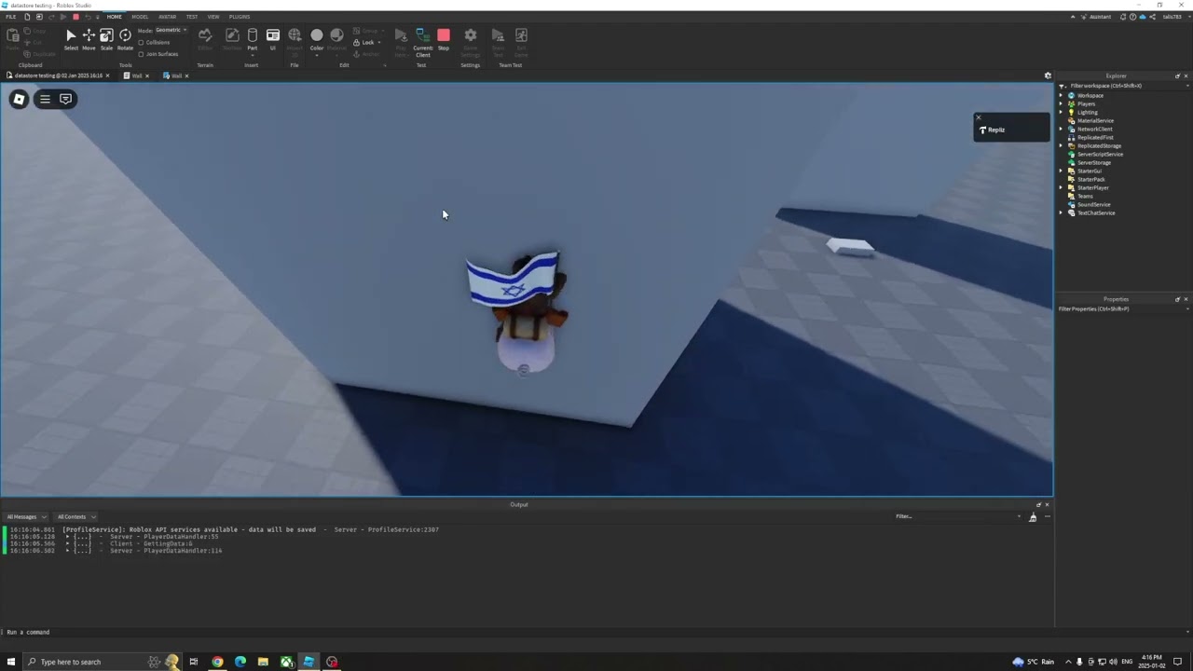Viewport: 1193px width, 671px height.
Task: Expand the TextChatService tree node
Action: pos(1061,212)
